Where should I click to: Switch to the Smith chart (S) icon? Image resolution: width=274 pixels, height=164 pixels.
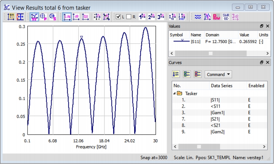pyautogui.click(x=52, y=17)
